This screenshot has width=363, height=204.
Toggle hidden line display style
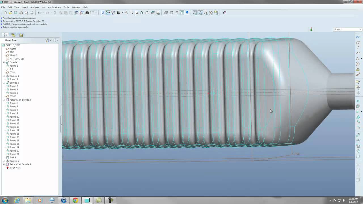click(171, 12)
